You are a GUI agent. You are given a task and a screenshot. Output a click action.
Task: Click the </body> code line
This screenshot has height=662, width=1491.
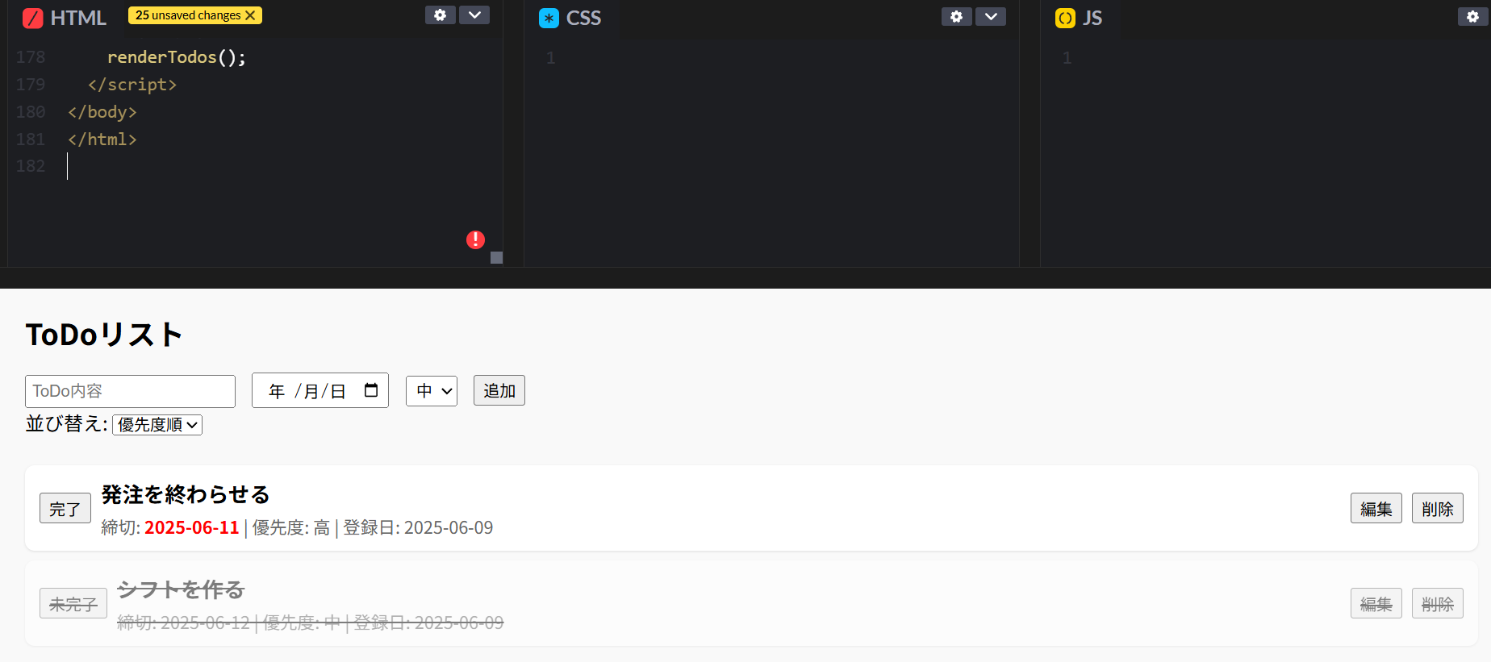point(102,112)
